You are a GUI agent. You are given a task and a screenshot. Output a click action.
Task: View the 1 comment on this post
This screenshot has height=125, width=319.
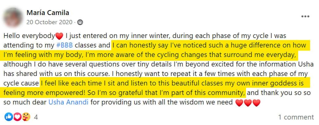(x=296, y=117)
